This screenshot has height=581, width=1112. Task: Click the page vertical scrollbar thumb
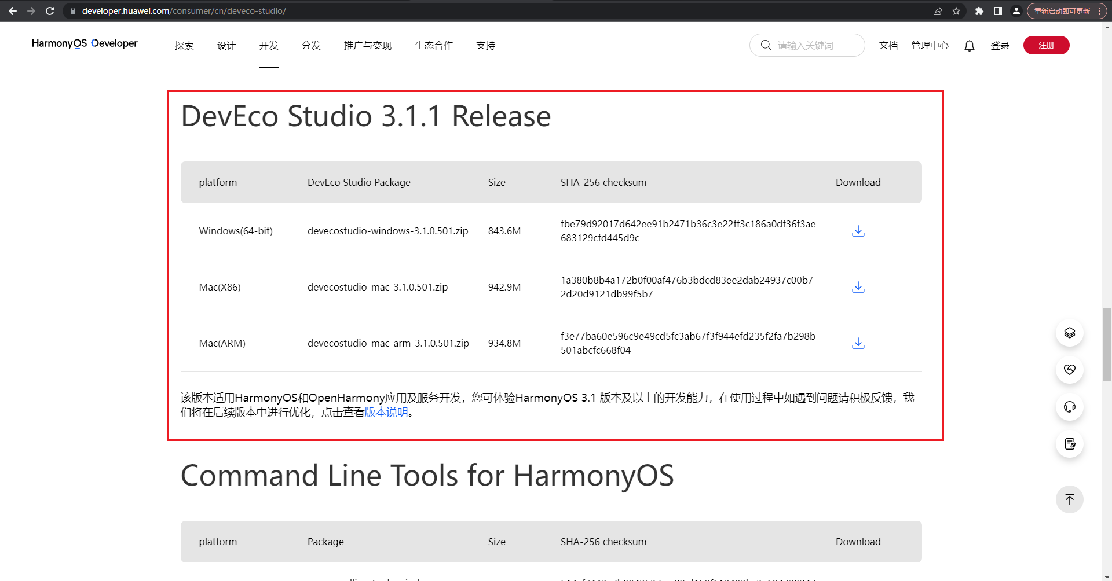(1107, 345)
